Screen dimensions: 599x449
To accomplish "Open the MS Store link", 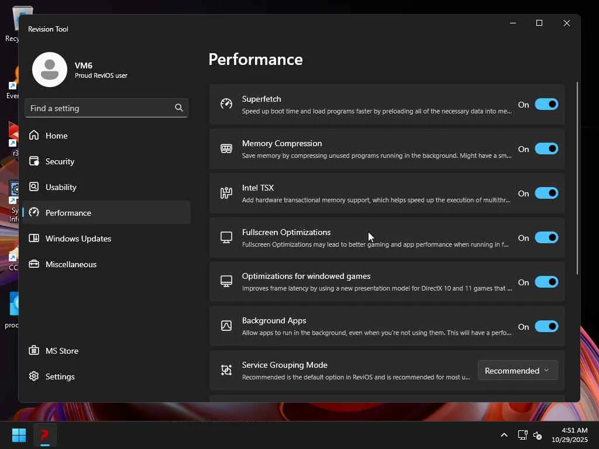I will pos(61,351).
